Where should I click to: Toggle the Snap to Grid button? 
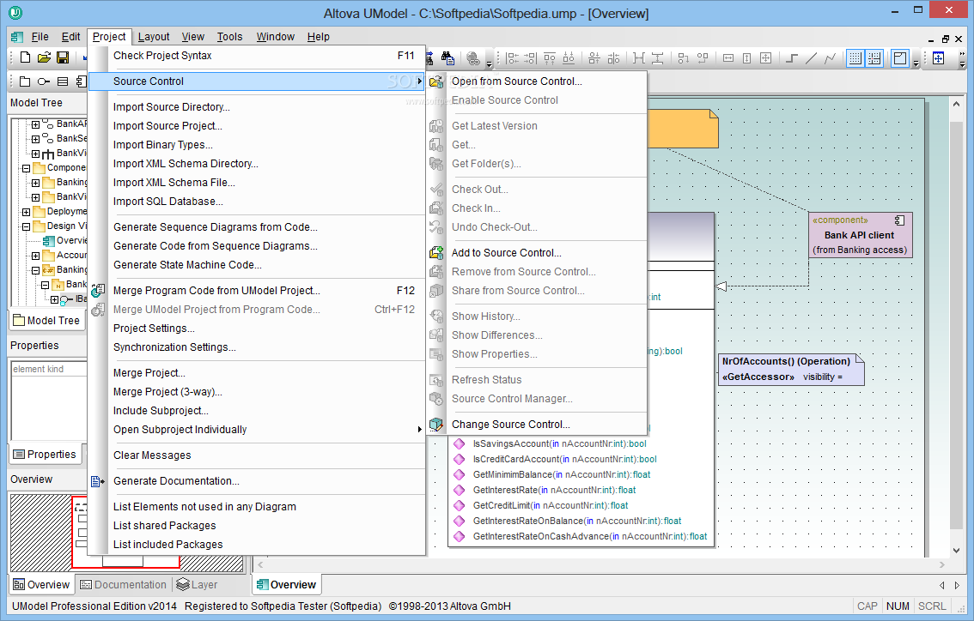pos(874,58)
